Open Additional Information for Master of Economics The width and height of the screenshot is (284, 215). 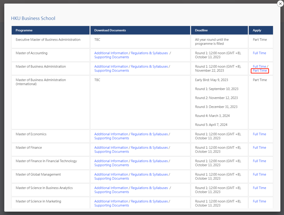pyautogui.click(x=111, y=134)
